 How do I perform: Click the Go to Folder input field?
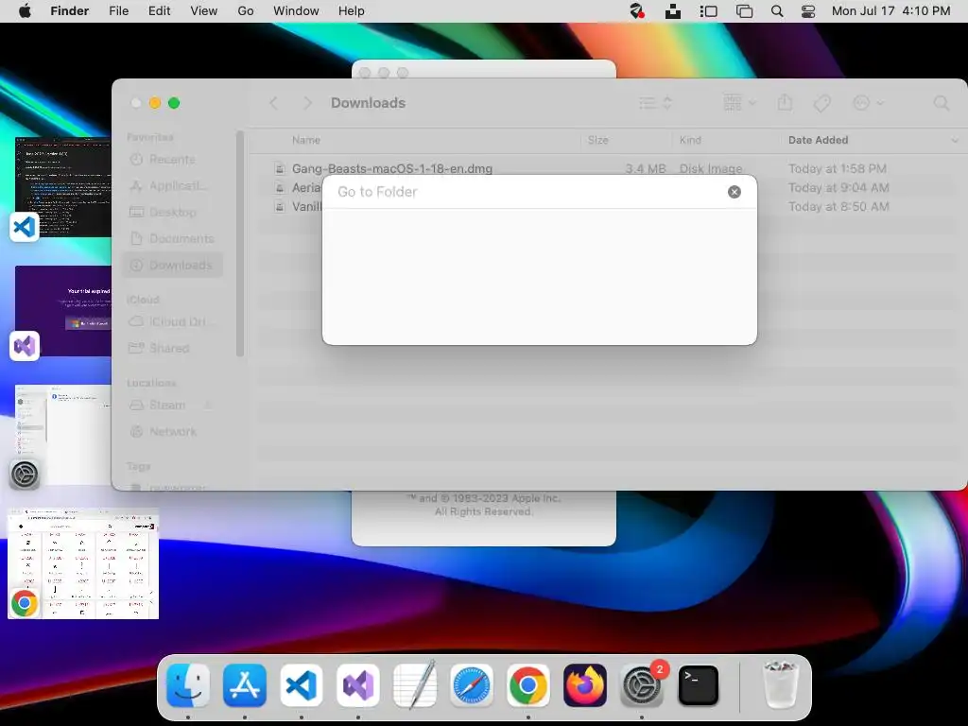(531, 192)
